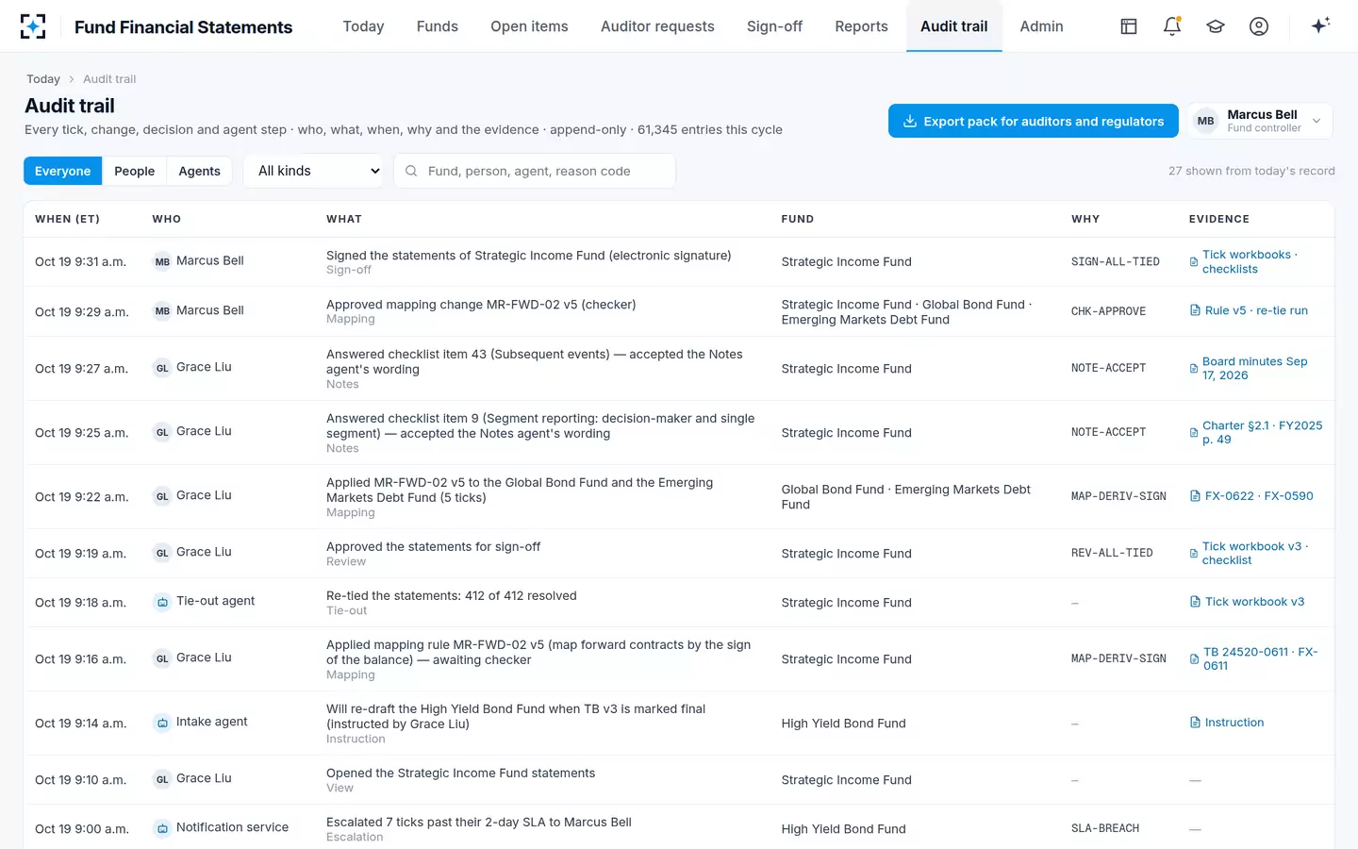The width and height of the screenshot is (1358, 849).
Task: Launch the sparkle AI assistant icon
Action: pyautogui.click(x=1320, y=25)
